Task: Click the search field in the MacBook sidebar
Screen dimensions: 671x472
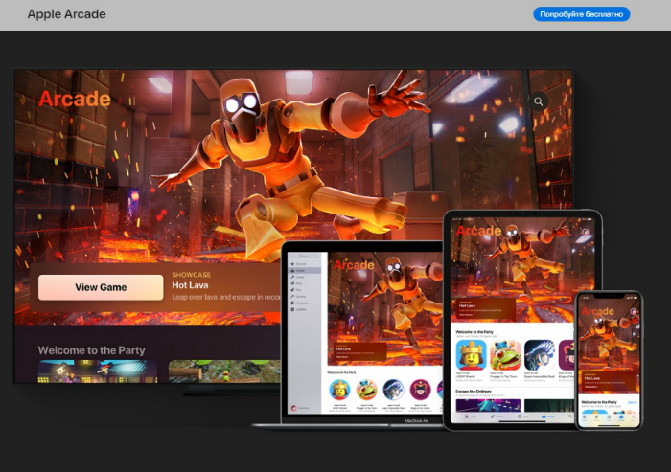Action: pyautogui.click(x=304, y=256)
